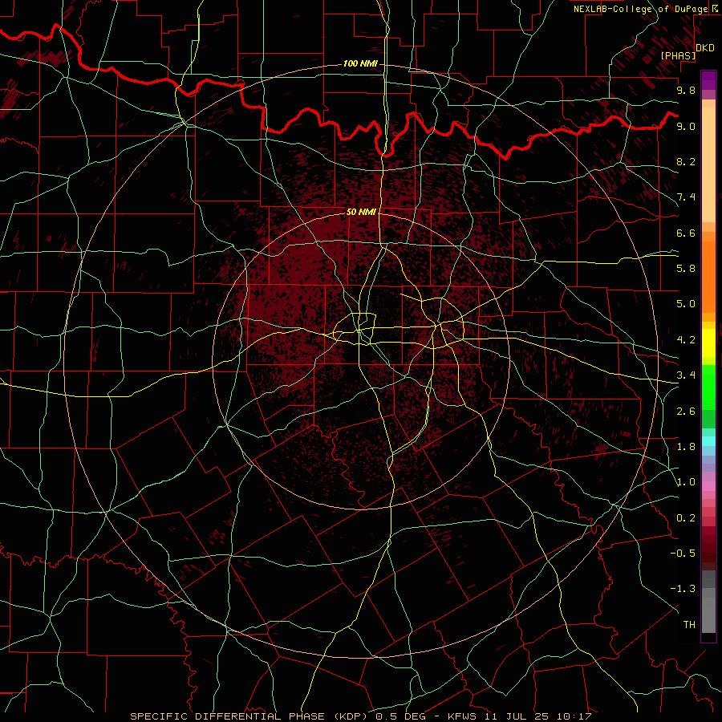Click the orange color bar segment
722x722 pixels.
click(708, 276)
